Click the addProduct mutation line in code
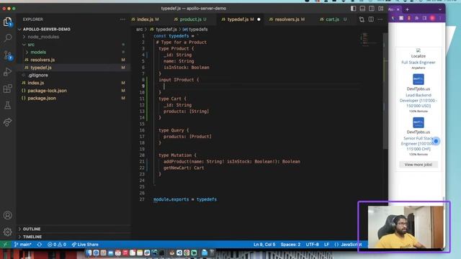 click(232, 161)
